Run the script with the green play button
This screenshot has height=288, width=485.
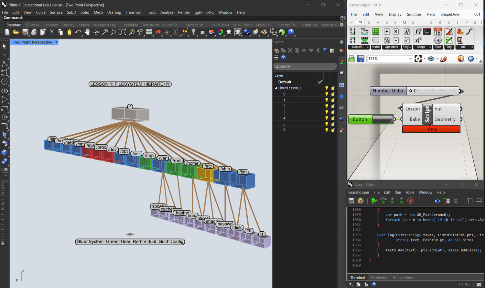[374, 201]
